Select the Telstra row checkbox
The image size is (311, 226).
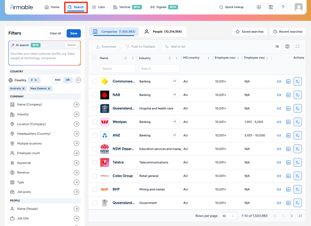point(95,162)
